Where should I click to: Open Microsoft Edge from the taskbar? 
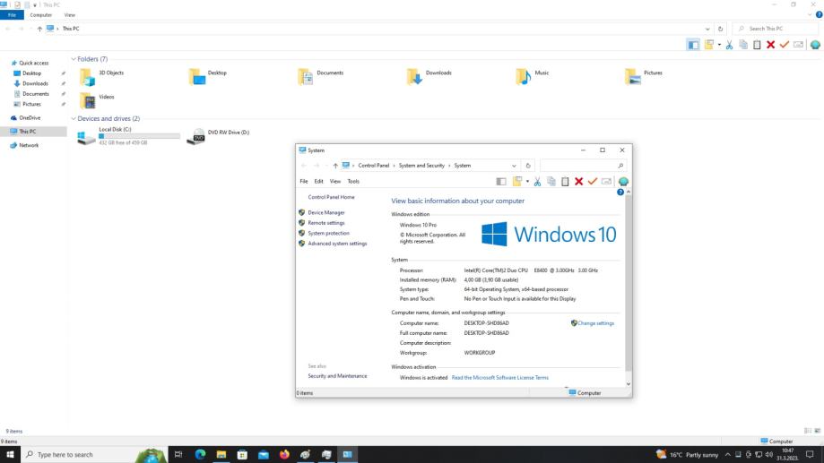click(201, 454)
